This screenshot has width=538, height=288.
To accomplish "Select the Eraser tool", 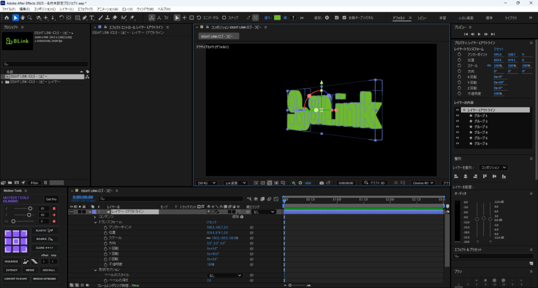I will pyautogui.click(x=115, y=18).
